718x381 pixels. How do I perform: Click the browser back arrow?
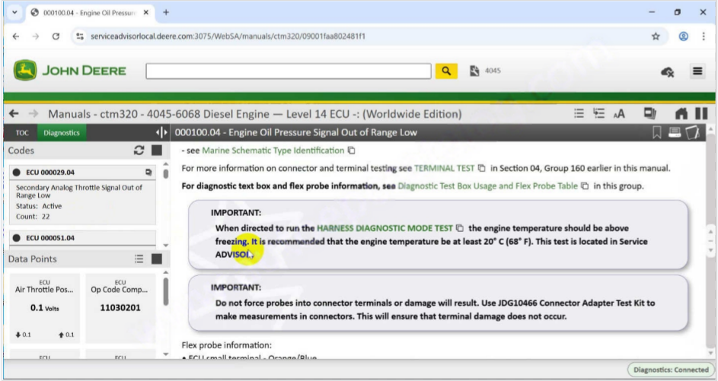click(x=15, y=37)
